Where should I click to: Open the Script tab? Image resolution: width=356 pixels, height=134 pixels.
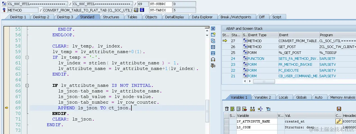[x=277, y=17]
